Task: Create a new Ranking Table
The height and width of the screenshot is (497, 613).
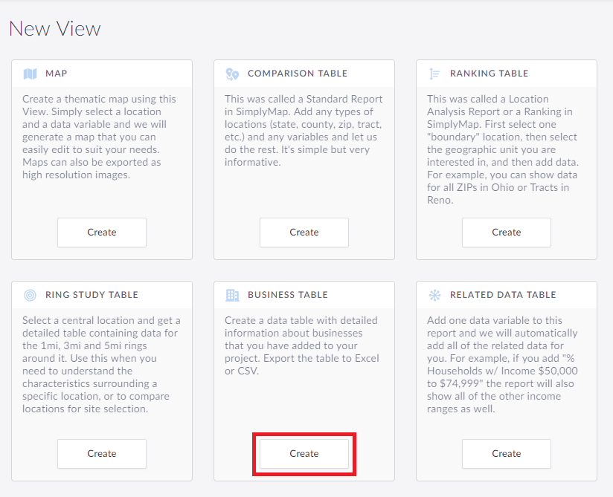Action: [507, 233]
